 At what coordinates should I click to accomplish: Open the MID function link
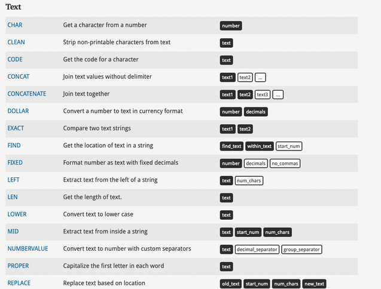click(x=13, y=232)
